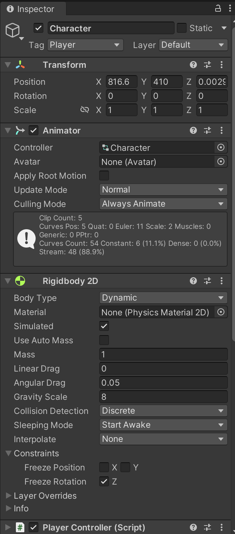Screen dimensions: 235x534
Task: Open the Tag dropdown showing Player
Action: tap(85, 45)
